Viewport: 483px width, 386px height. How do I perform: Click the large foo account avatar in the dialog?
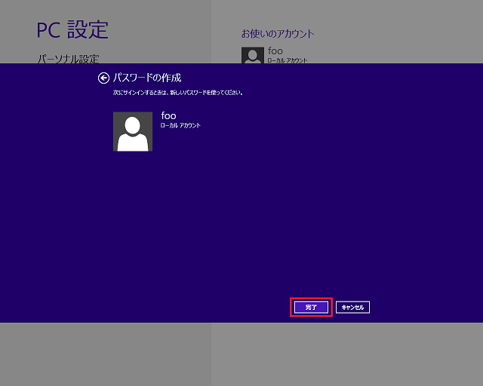(x=133, y=131)
